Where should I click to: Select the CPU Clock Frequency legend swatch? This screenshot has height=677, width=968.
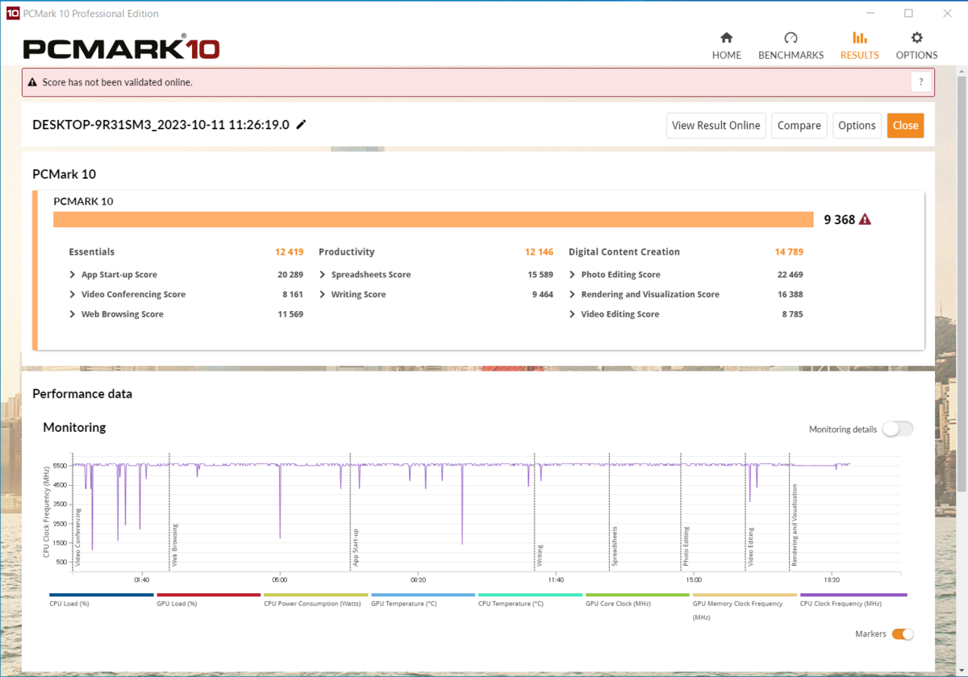[x=853, y=595]
